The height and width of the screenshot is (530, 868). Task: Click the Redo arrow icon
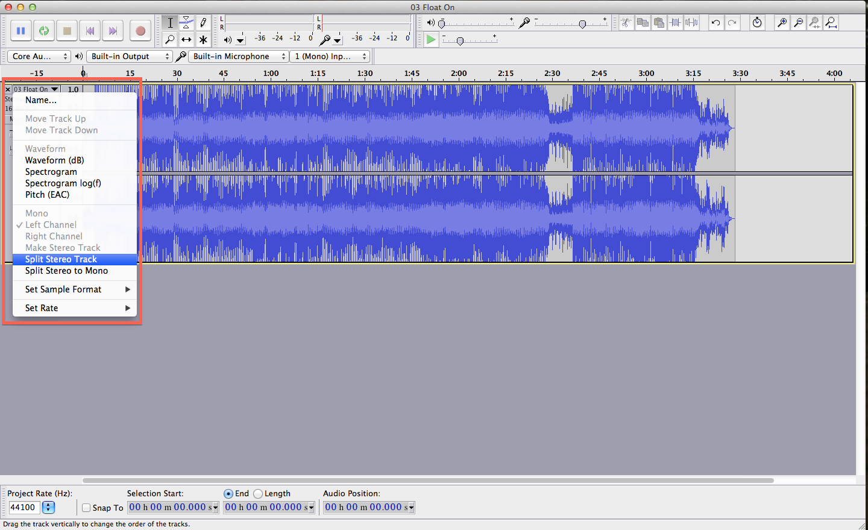pyautogui.click(x=732, y=23)
